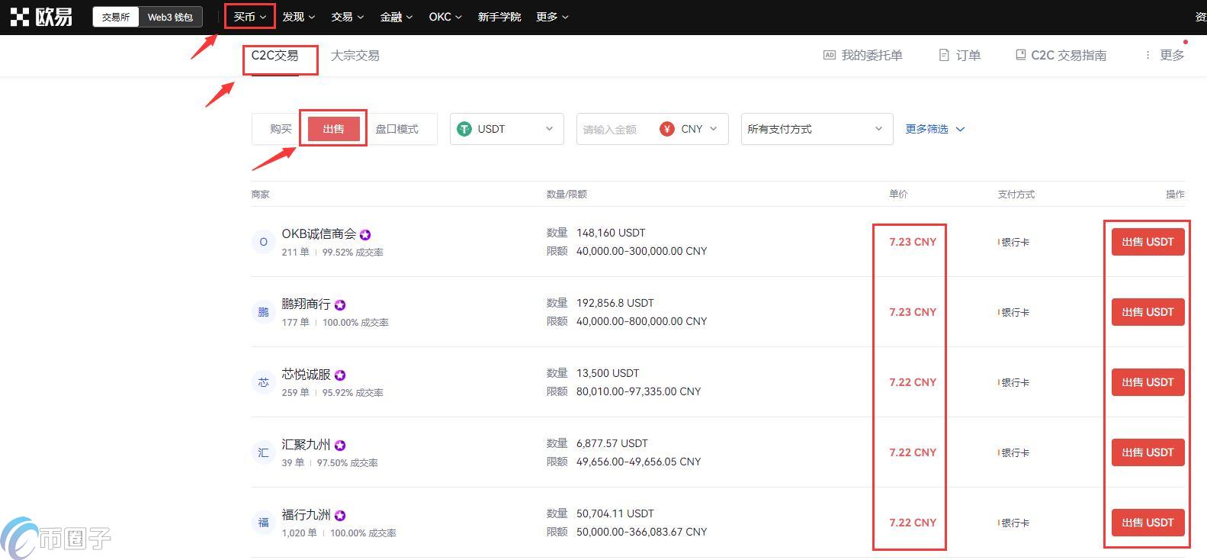
Task: Click the 单价 column header
Action: click(x=898, y=195)
